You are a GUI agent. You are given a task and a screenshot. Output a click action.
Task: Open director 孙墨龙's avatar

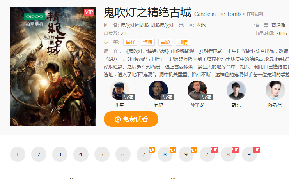point(197,90)
